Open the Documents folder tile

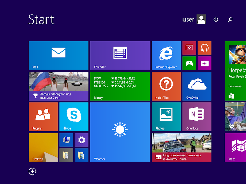coord(66,155)
